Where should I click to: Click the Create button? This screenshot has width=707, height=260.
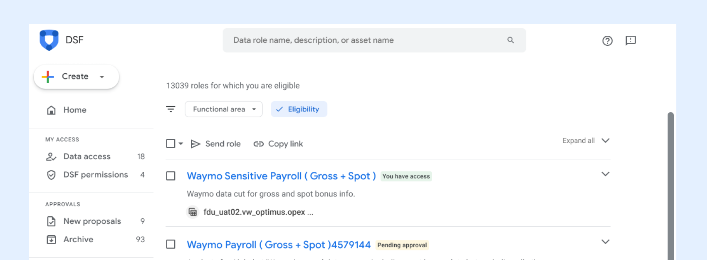click(76, 77)
